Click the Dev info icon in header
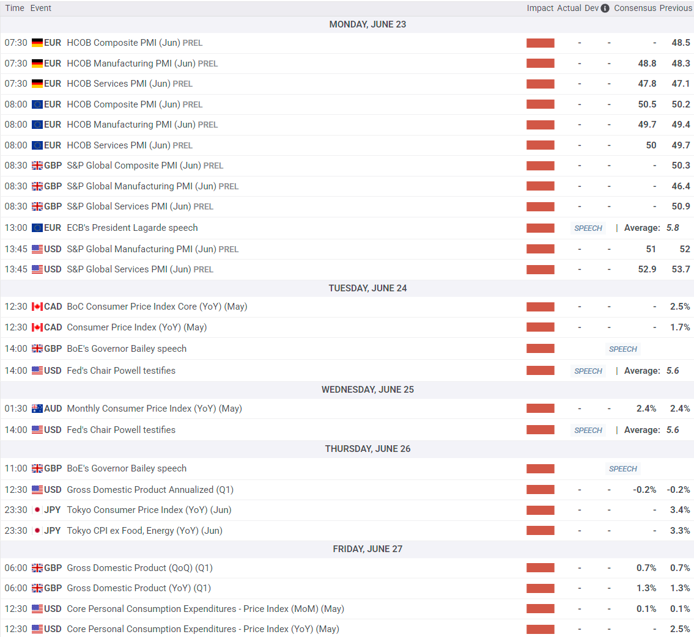The height and width of the screenshot is (637, 694). tap(605, 8)
